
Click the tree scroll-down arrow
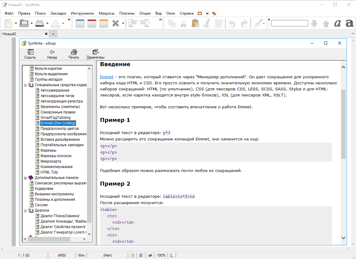89,234
